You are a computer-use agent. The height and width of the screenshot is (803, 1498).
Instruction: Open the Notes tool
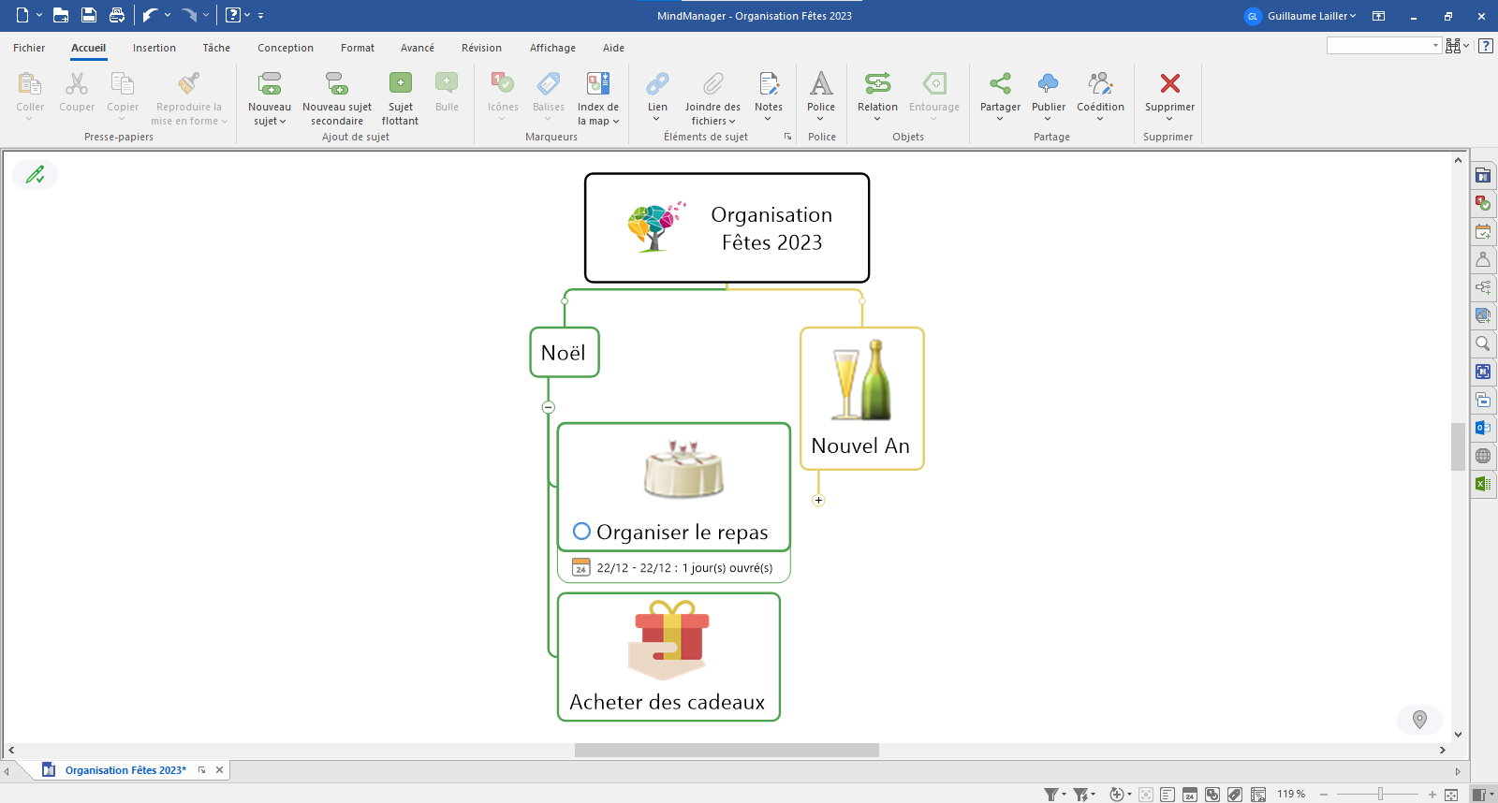768,84
